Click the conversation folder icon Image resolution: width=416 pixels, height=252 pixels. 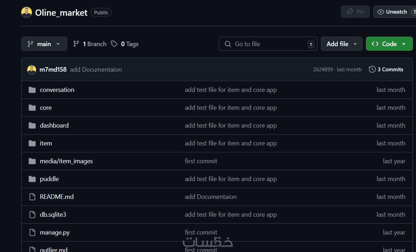coord(32,90)
